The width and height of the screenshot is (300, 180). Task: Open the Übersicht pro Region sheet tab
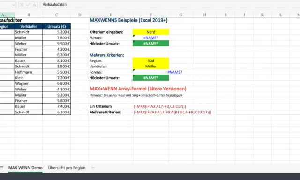coord(67,168)
